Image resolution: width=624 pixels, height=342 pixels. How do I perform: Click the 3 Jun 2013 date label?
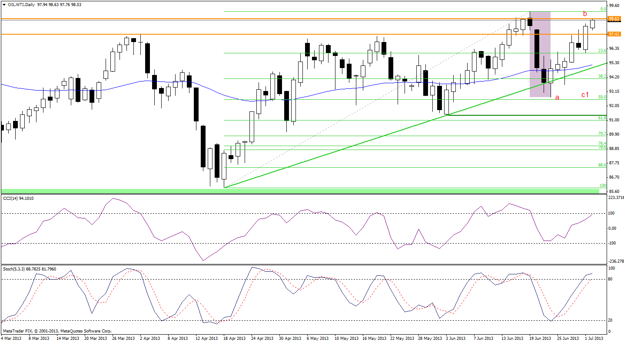click(456, 338)
